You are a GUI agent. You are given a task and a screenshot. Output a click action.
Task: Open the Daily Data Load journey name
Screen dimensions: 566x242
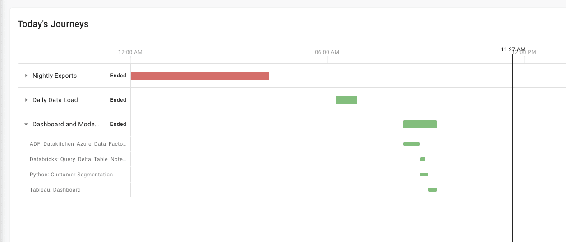click(55, 100)
